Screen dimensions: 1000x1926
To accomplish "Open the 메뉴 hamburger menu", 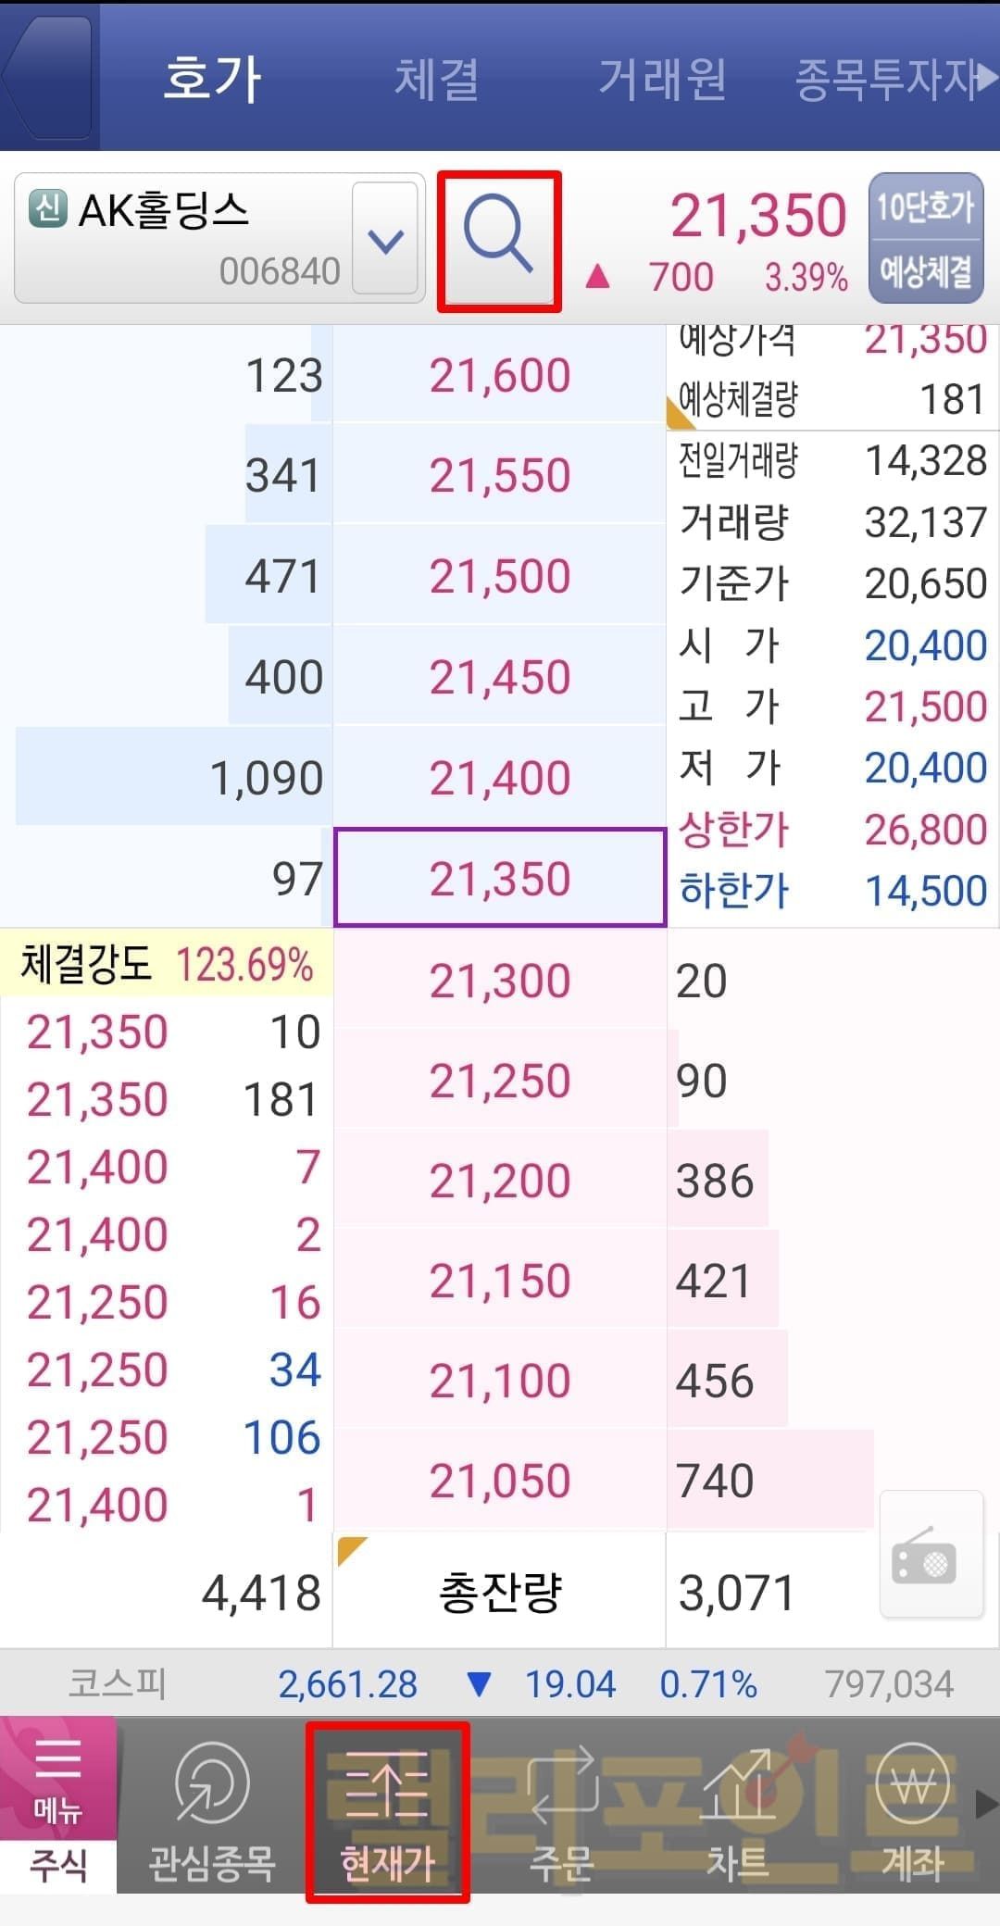I will 57,1778.
